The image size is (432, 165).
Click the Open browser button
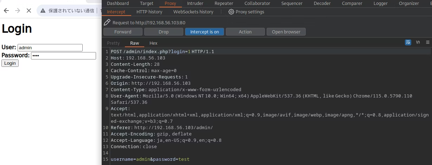pos(286,32)
